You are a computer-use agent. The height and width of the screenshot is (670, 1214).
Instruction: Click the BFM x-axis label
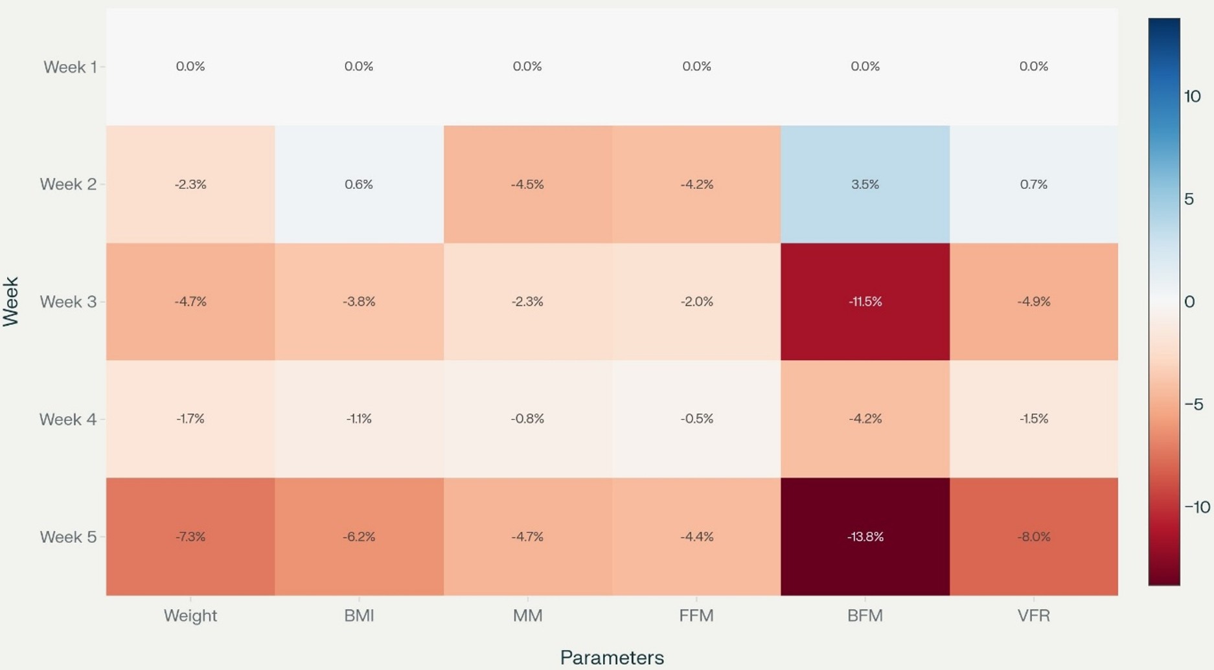click(x=865, y=616)
